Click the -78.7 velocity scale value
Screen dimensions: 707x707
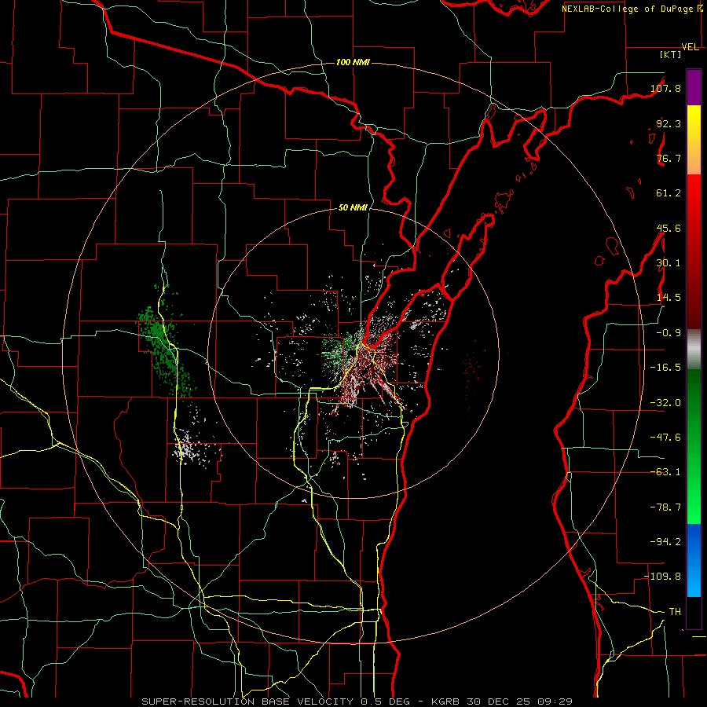[x=665, y=507]
